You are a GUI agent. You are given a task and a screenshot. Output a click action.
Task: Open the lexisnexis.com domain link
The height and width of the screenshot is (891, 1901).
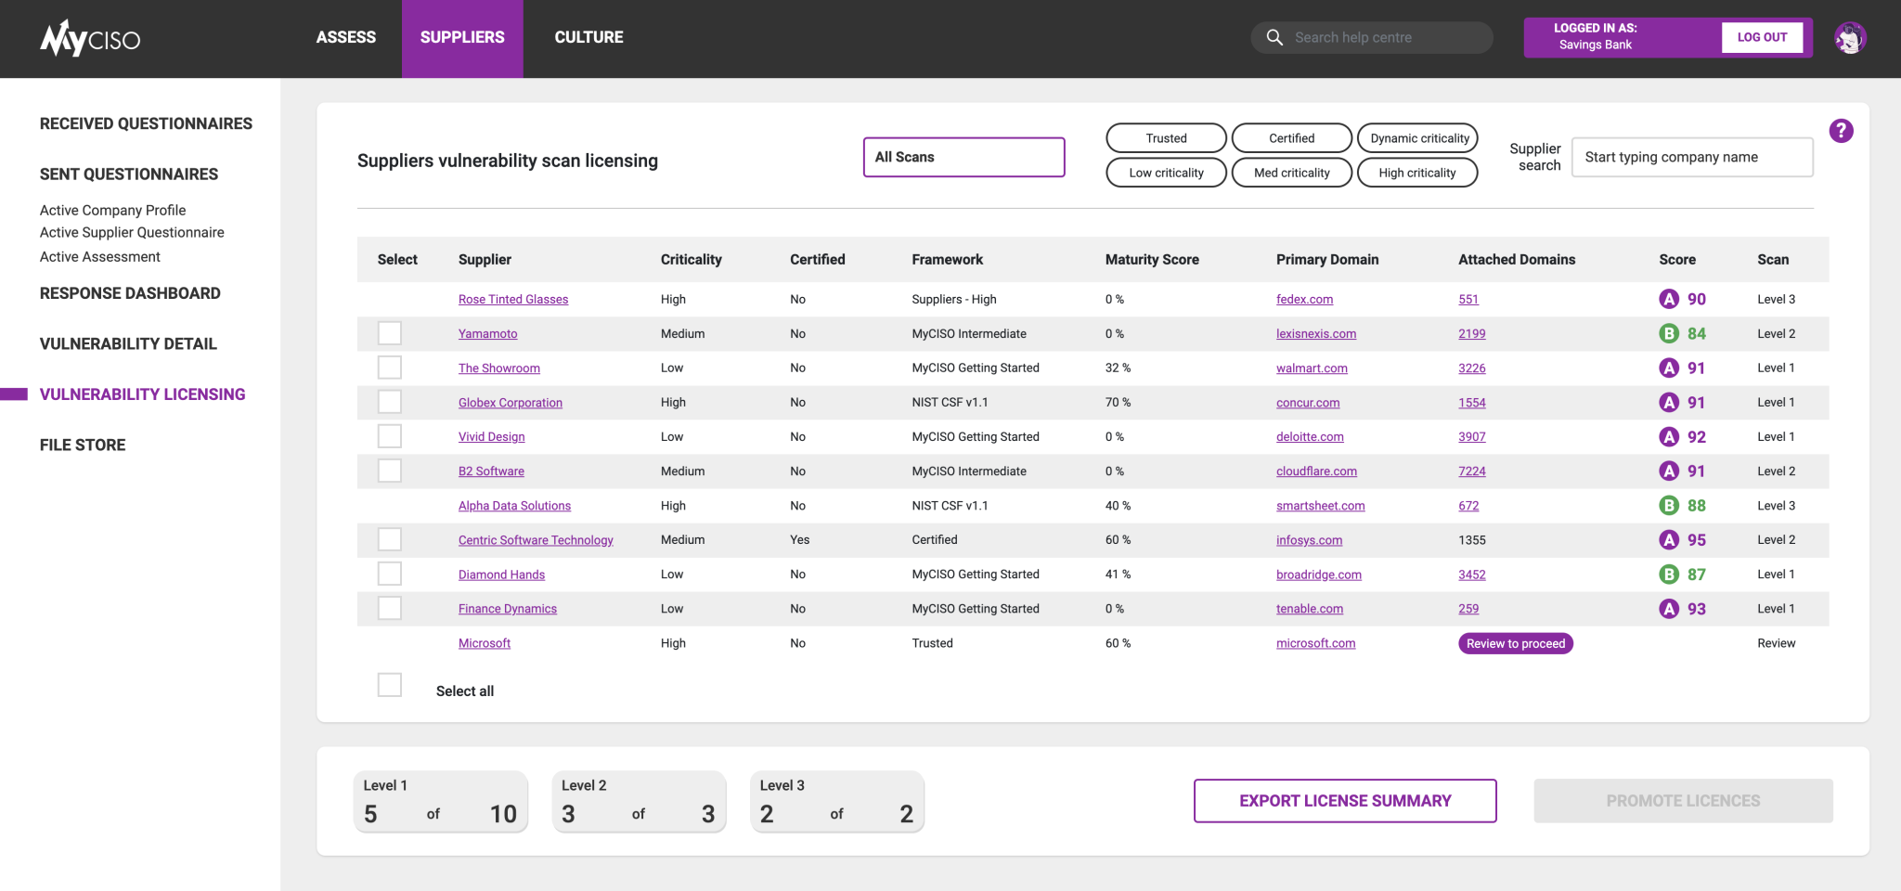click(1316, 333)
